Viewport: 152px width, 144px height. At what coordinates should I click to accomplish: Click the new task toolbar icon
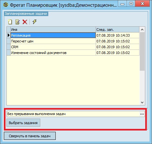10,22
